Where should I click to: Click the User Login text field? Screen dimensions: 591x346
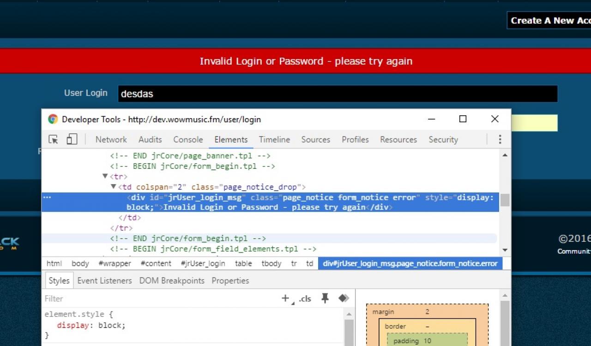337,94
